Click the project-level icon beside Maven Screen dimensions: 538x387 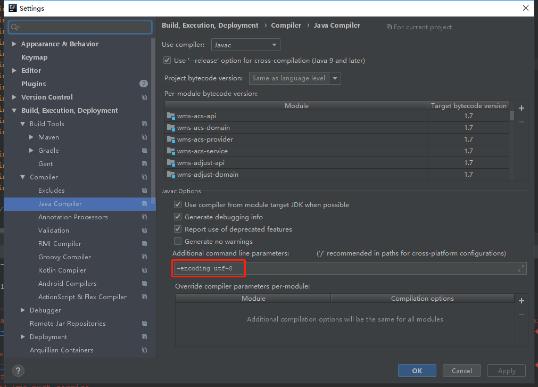coord(144,137)
